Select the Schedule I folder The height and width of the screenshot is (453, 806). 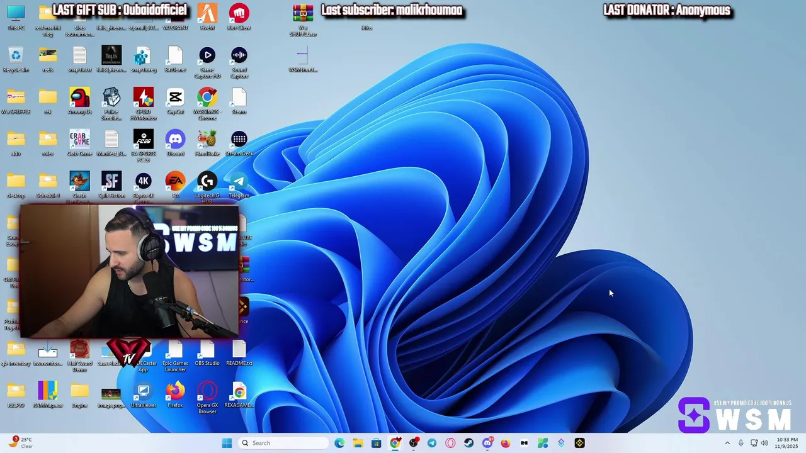pyautogui.click(x=48, y=185)
